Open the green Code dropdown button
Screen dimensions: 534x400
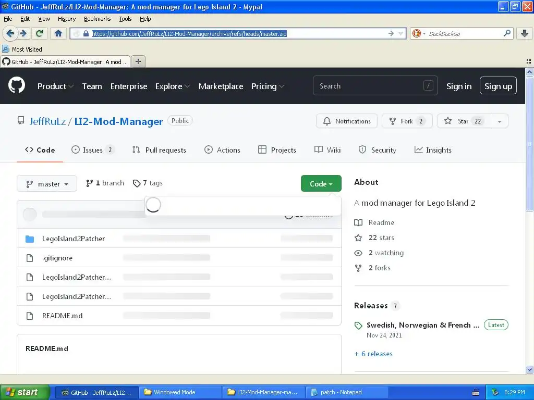point(321,184)
